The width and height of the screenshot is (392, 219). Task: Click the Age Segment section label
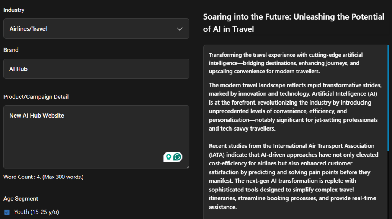click(x=21, y=198)
